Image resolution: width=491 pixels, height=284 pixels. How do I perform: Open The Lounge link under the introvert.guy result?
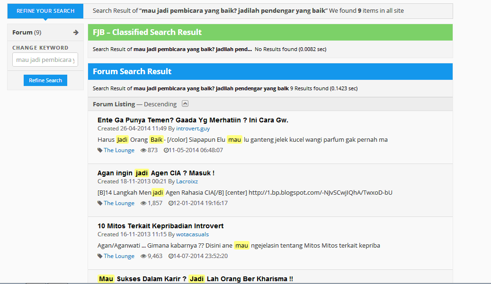119,150
